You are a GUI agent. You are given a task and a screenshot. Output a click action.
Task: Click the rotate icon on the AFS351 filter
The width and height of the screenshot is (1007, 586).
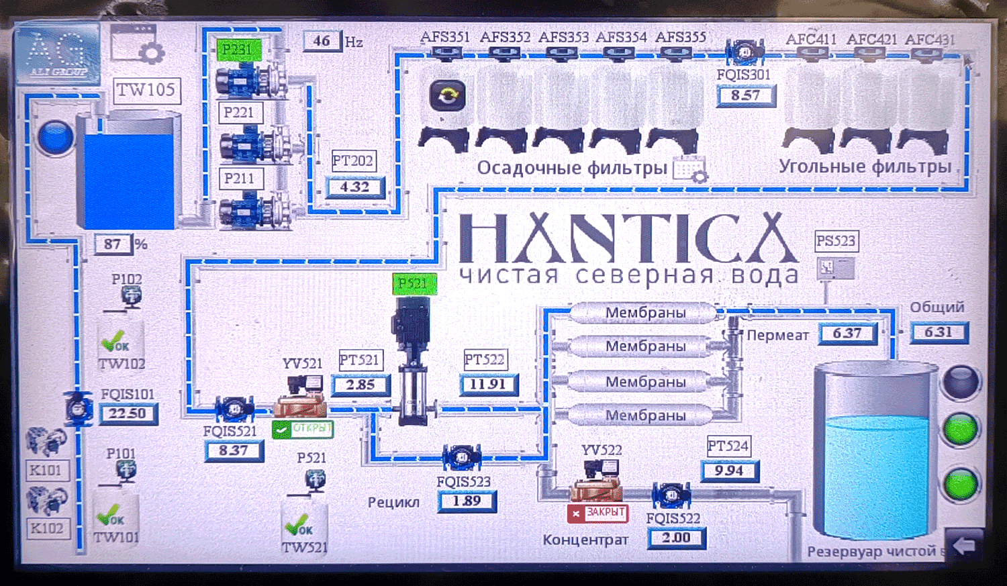tap(448, 96)
